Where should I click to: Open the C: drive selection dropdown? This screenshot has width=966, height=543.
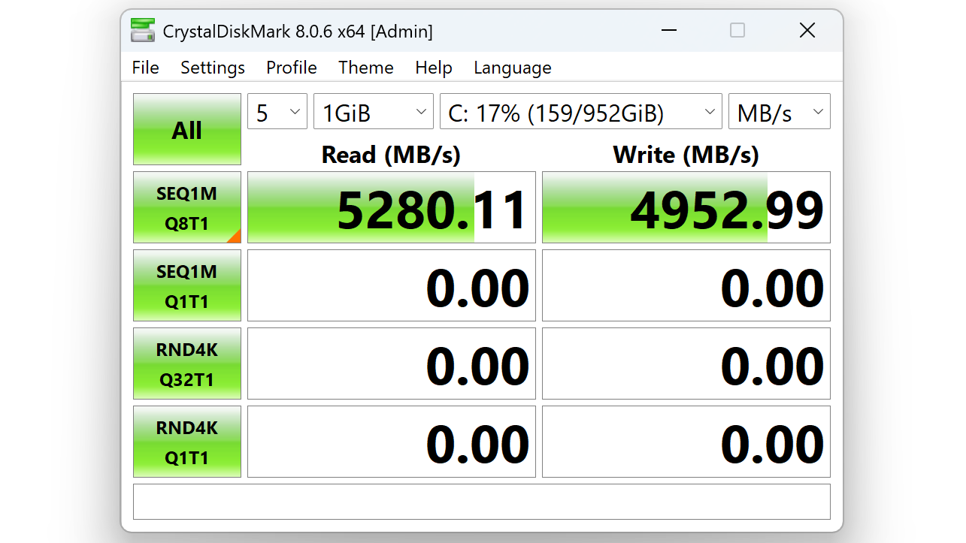click(581, 113)
